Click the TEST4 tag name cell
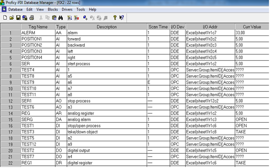Viewport: 270px width, 168px height. click(38, 70)
